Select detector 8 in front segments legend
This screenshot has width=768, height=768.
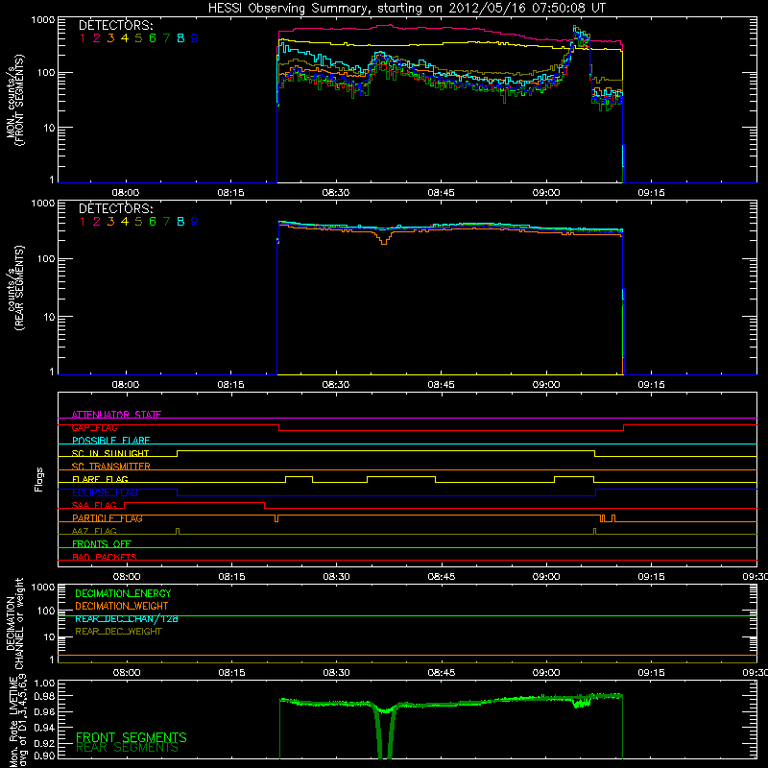point(180,38)
